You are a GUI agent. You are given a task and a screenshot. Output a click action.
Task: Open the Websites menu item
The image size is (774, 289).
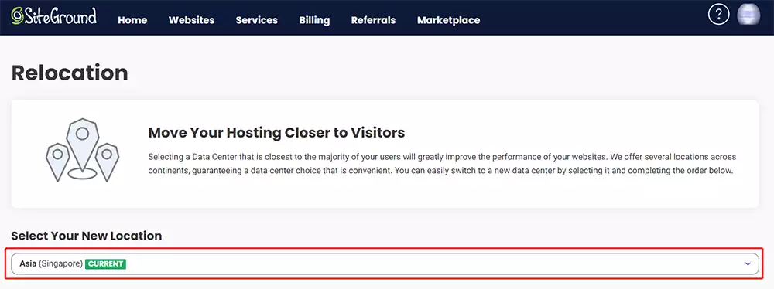pyautogui.click(x=191, y=20)
